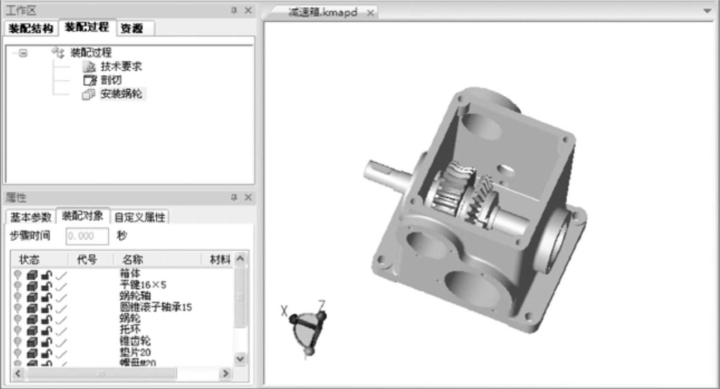This screenshot has width=720, height=389.
Task: Toggle the lock icon for 箱体
Action: click(46, 274)
